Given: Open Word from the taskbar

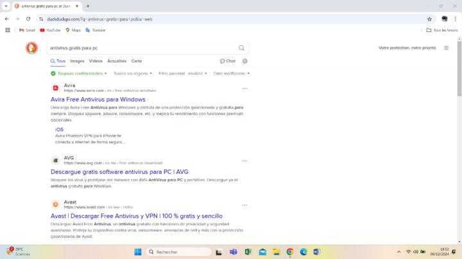Looking at the screenshot, I should point(317,252).
